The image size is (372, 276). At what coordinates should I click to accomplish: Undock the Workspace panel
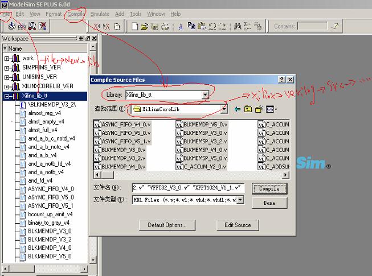click(88, 38)
